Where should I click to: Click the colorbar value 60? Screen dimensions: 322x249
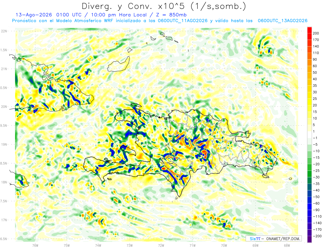(x=315, y=66)
